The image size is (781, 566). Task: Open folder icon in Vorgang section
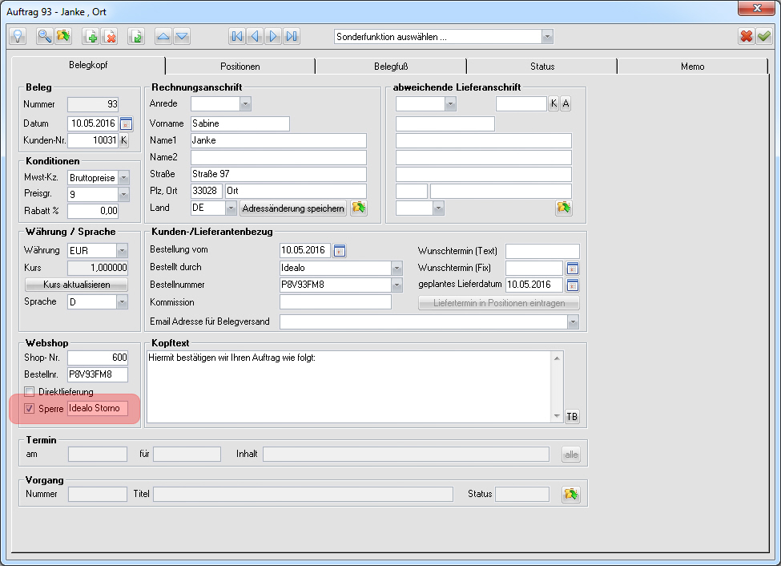[x=571, y=494]
